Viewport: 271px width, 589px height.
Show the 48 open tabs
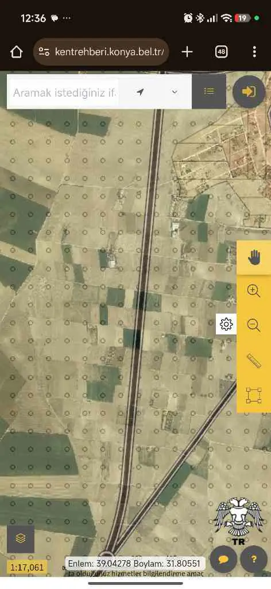click(222, 52)
